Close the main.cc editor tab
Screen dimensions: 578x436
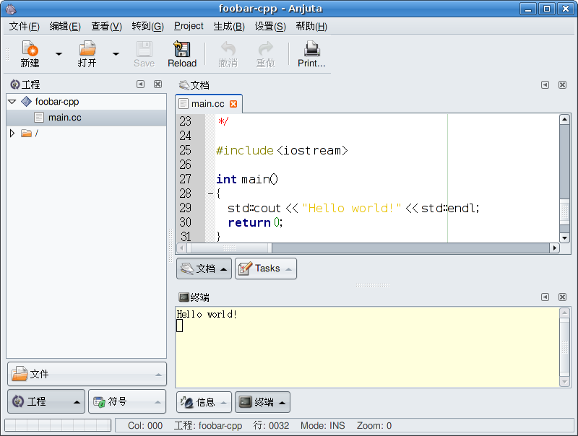(x=233, y=104)
